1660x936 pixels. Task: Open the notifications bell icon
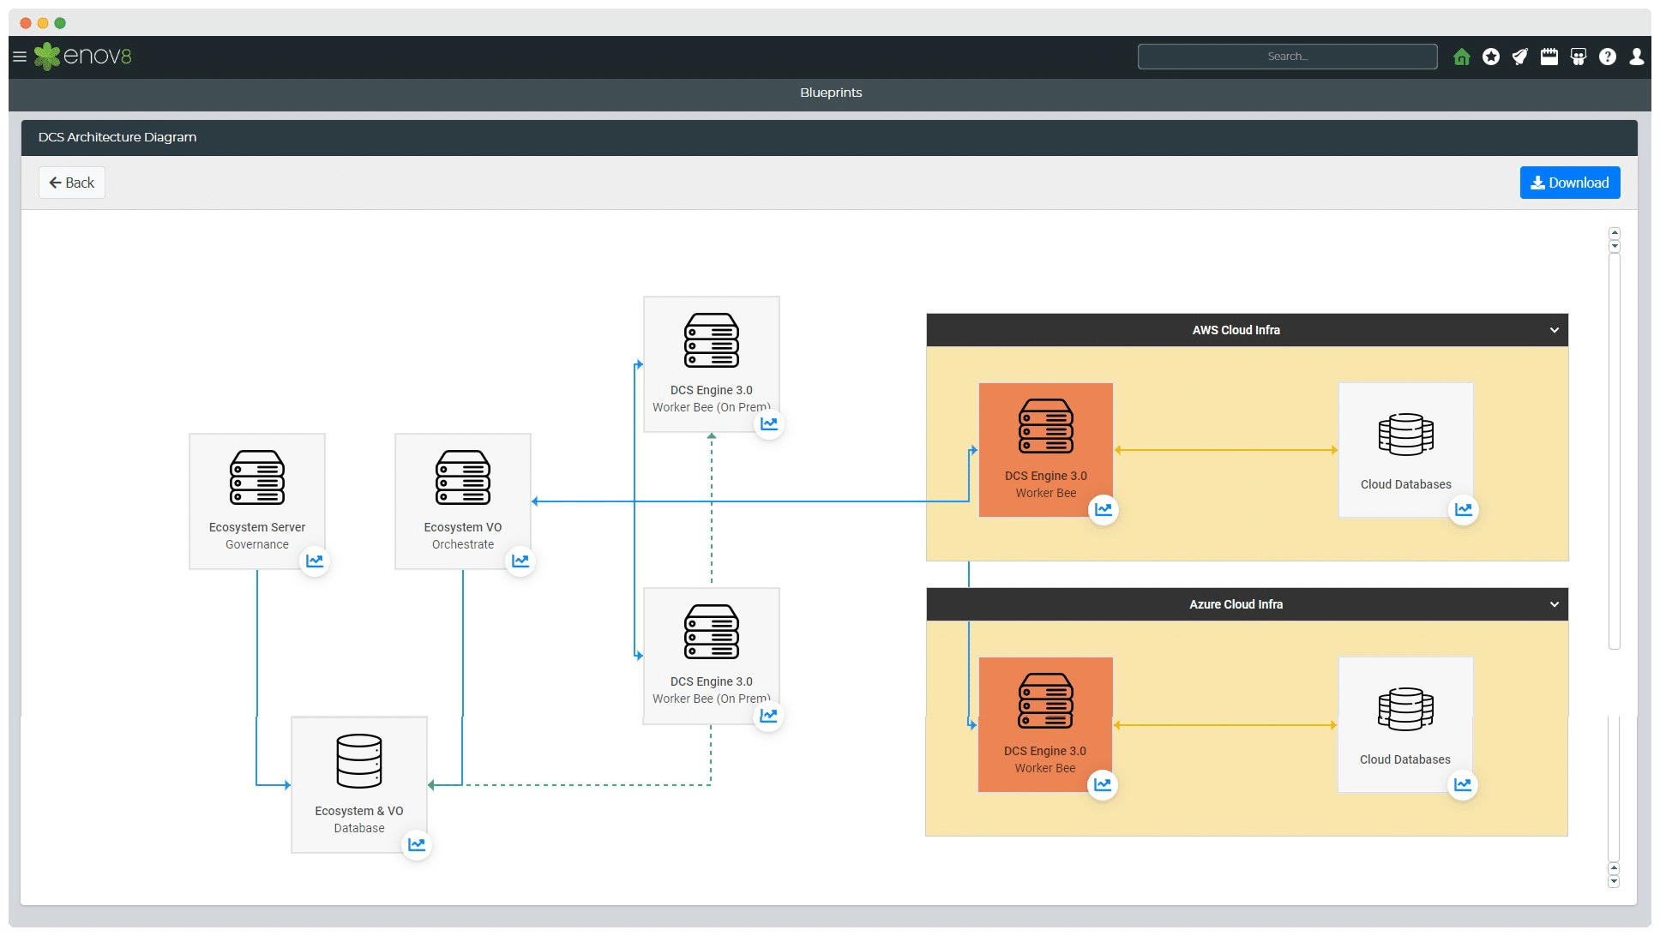coord(1519,56)
